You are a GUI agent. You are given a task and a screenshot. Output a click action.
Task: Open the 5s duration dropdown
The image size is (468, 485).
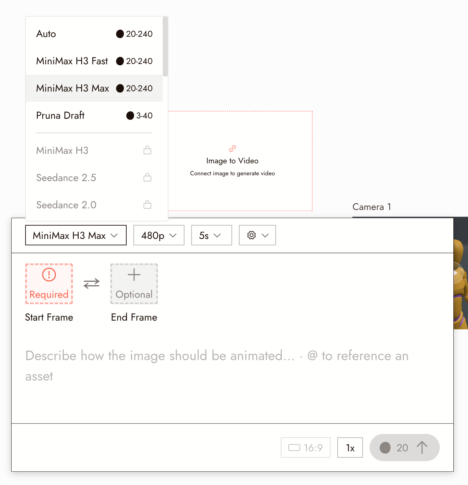(212, 235)
